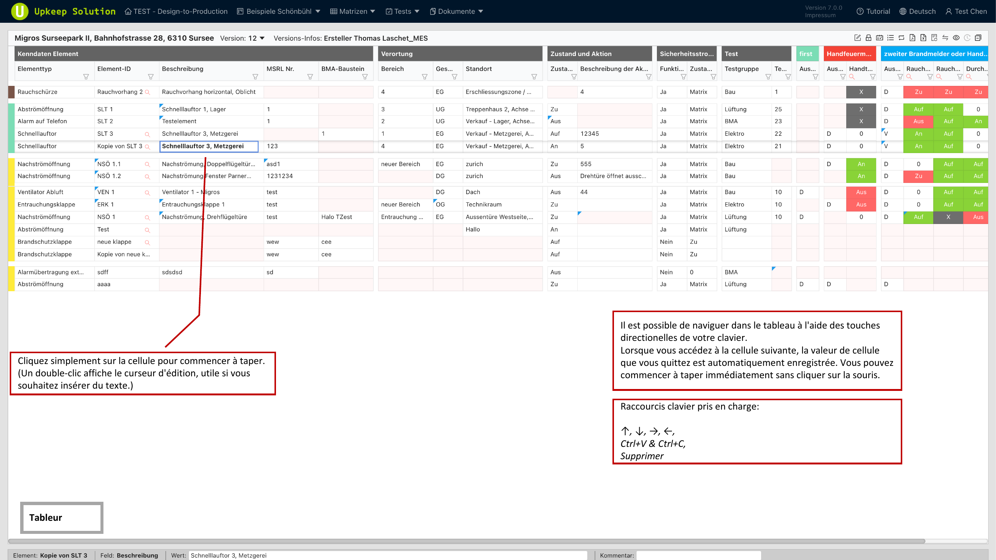Click the Kommentar input field

click(x=698, y=556)
